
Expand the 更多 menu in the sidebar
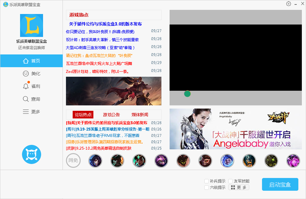click(31, 112)
